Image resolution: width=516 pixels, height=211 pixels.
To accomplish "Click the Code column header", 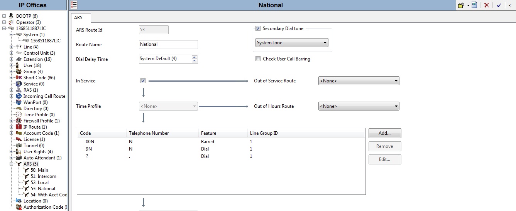I will click(102, 133).
